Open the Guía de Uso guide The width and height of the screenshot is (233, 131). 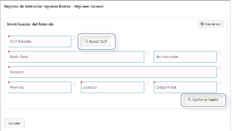coord(210,24)
